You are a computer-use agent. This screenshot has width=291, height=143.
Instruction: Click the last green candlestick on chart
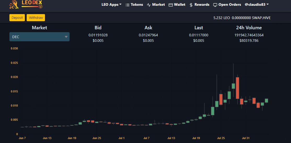coord(266,101)
